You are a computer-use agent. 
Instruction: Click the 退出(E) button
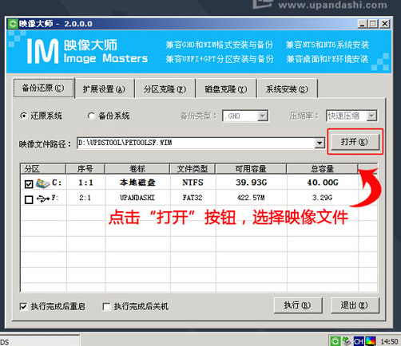(x=355, y=305)
